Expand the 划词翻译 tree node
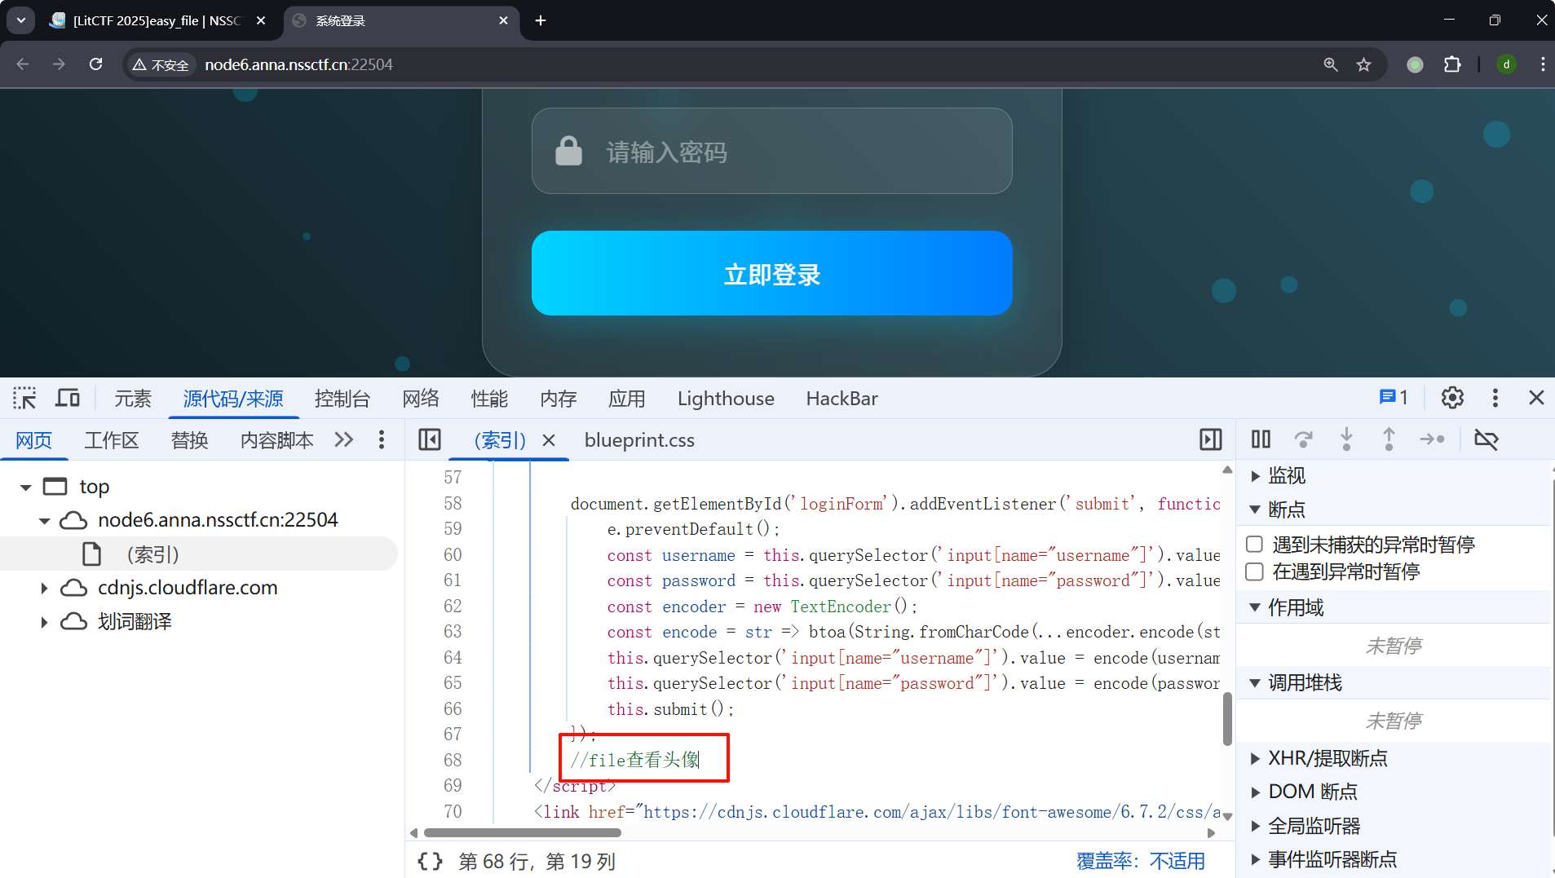The image size is (1555, 878). 44,622
